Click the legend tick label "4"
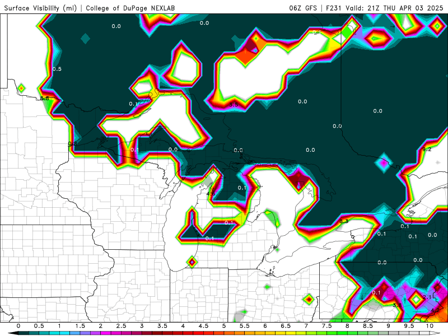 [183, 326]
